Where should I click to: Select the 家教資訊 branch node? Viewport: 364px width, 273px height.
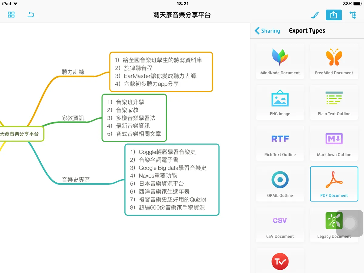coord(73,118)
